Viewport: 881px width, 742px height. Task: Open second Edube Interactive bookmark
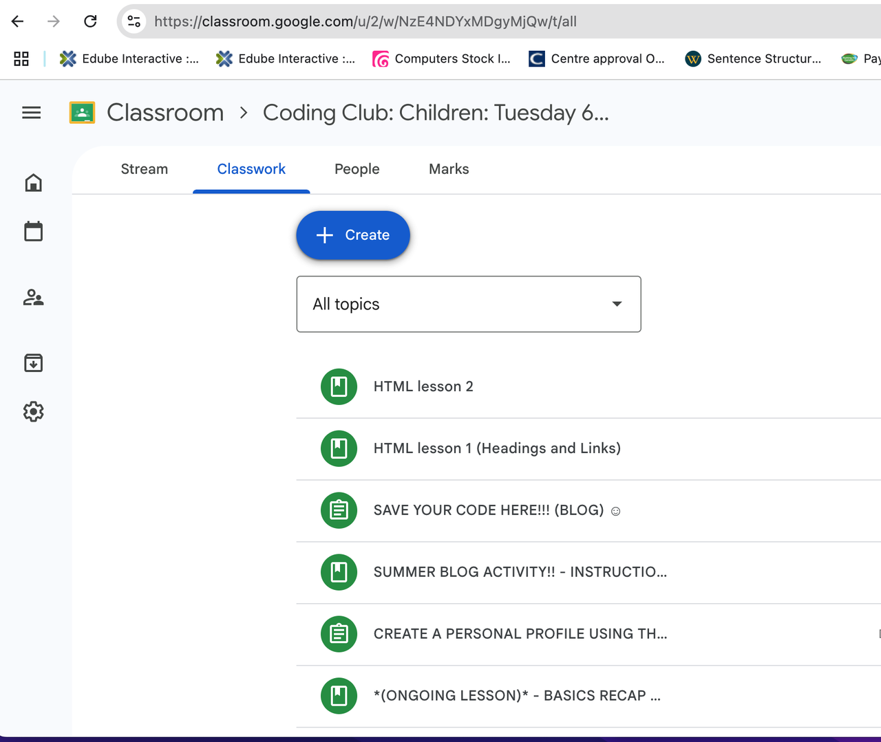(285, 58)
